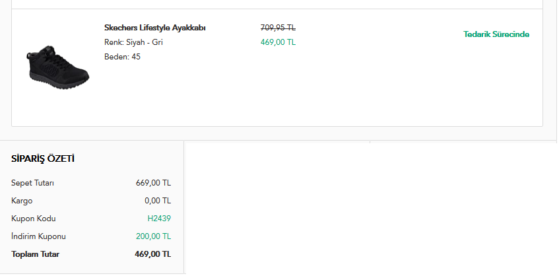Screen dimensions: 559x278
Task: Click the 669,00 TL basket amount
Action: click(x=153, y=183)
